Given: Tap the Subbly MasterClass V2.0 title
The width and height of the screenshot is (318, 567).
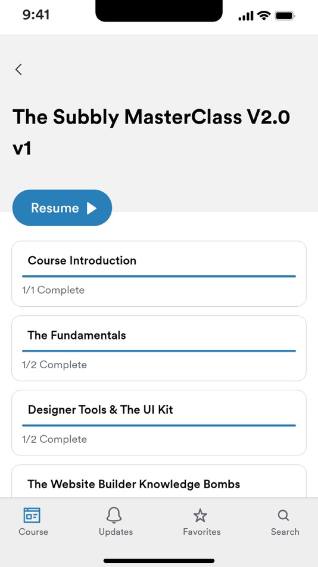Looking at the screenshot, I should pyautogui.click(x=151, y=132).
